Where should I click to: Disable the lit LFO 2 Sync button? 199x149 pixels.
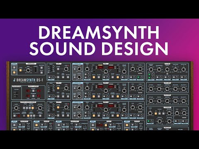pos(58,88)
